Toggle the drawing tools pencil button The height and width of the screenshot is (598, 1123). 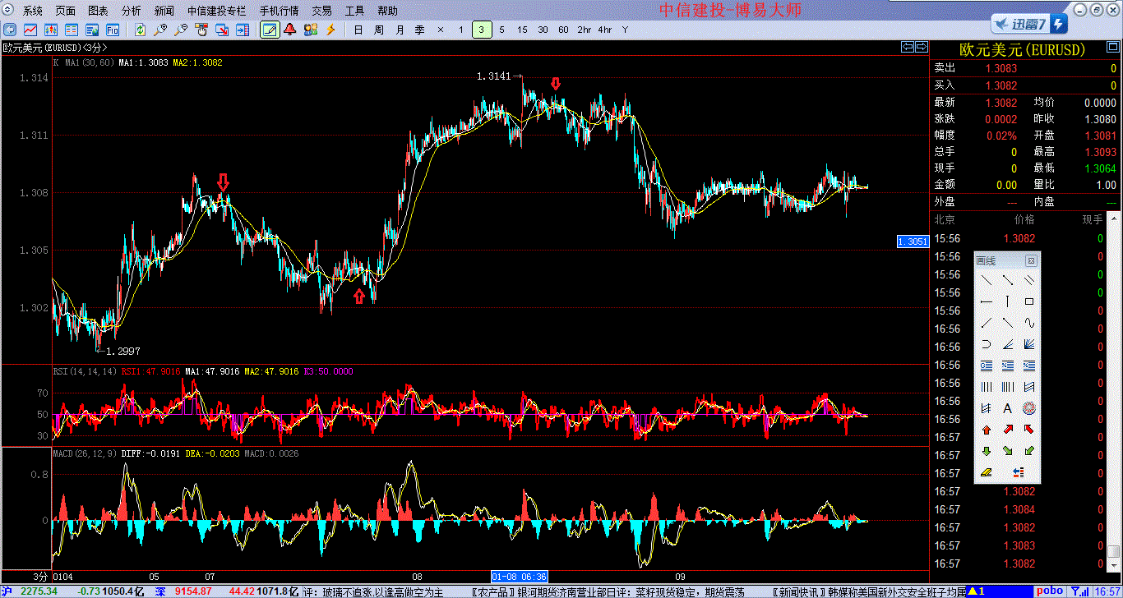[x=269, y=30]
